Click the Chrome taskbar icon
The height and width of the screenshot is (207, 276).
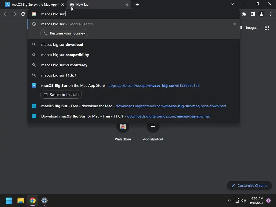click(x=33, y=201)
